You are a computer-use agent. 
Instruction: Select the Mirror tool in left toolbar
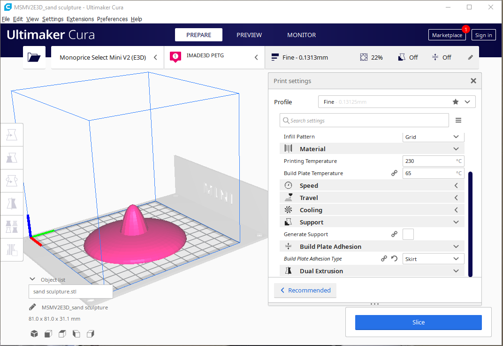(12, 203)
